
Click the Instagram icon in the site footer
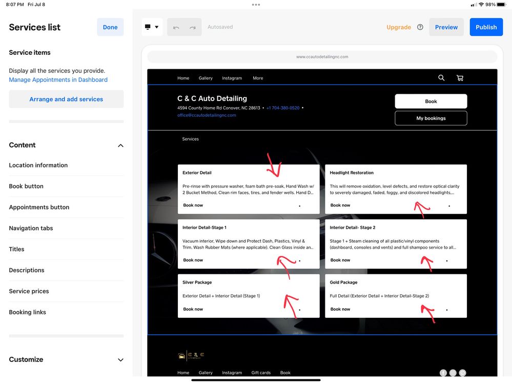[453, 373]
